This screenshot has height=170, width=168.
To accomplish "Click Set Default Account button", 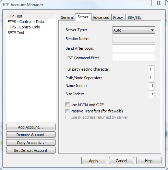I will click(31, 150).
